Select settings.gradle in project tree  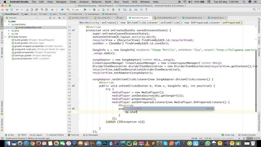point(23,56)
